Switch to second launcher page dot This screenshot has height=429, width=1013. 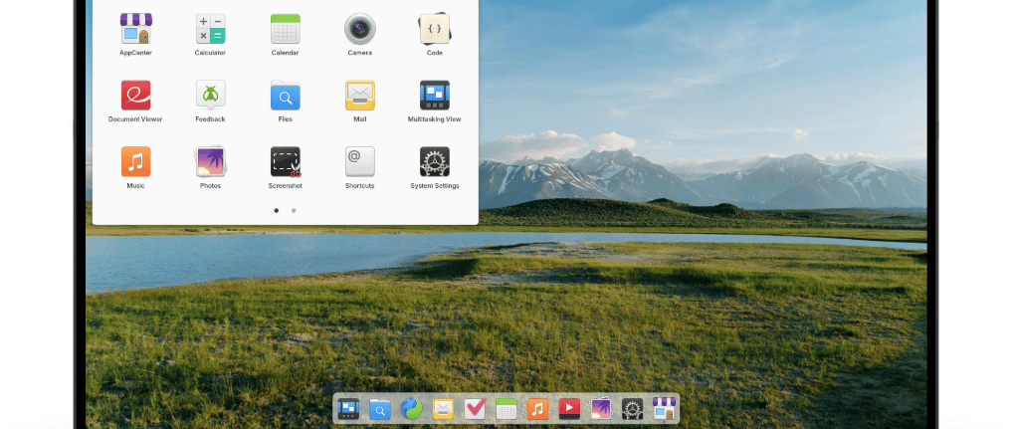coord(294,210)
